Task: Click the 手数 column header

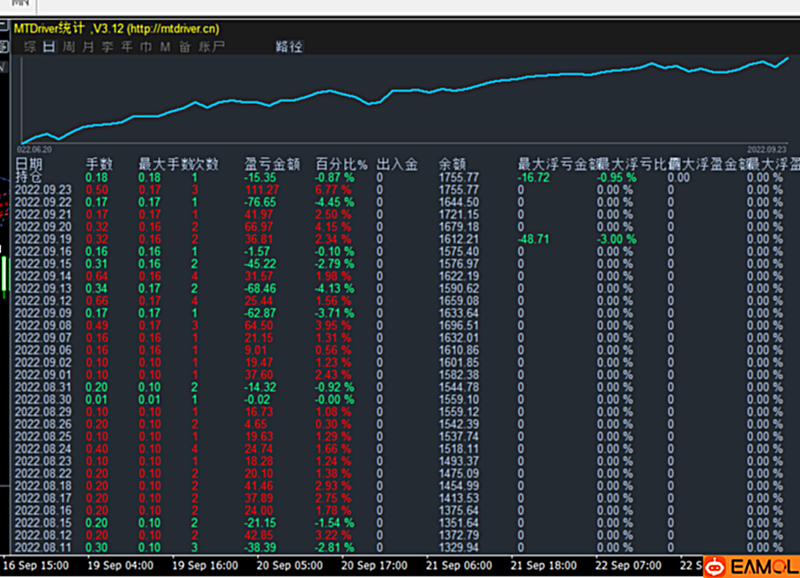Action: pos(99,164)
